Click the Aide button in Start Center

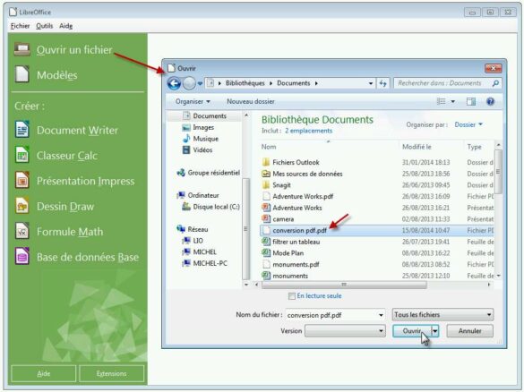44,373
